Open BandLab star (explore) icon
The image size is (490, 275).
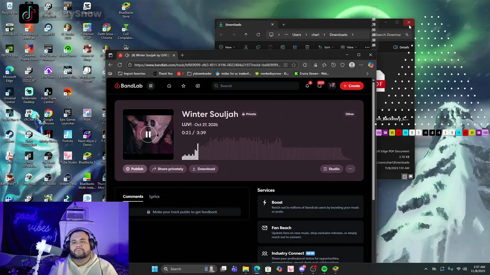click(x=183, y=86)
